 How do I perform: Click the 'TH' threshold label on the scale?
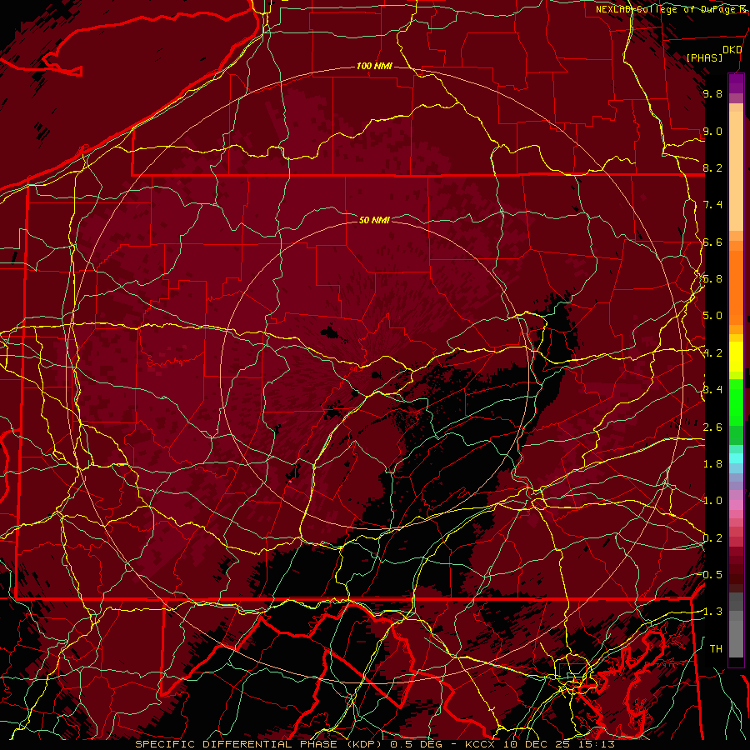click(x=716, y=648)
